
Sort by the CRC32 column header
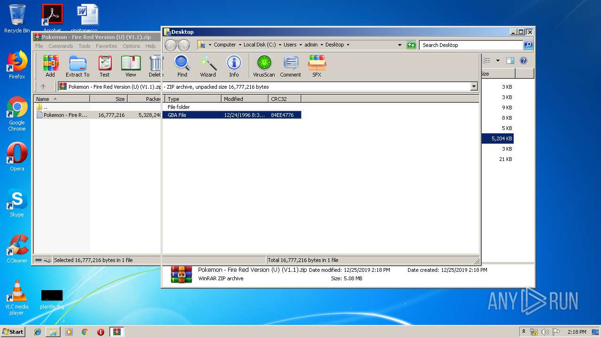(x=285, y=99)
